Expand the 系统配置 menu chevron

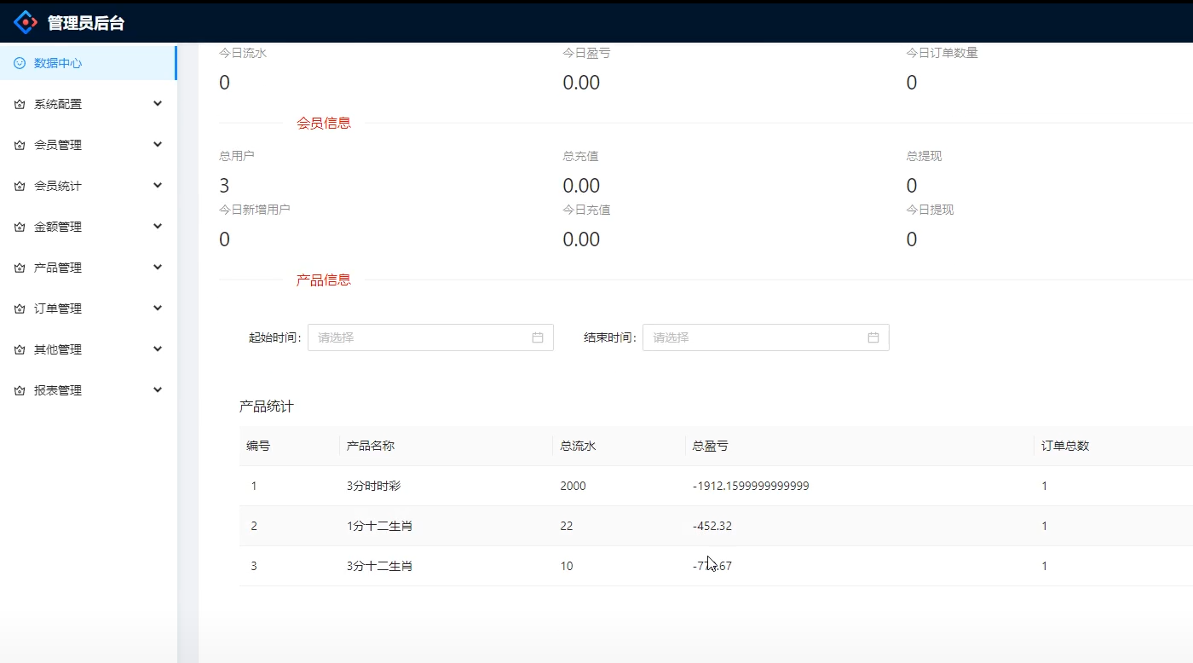[x=158, y=103]
